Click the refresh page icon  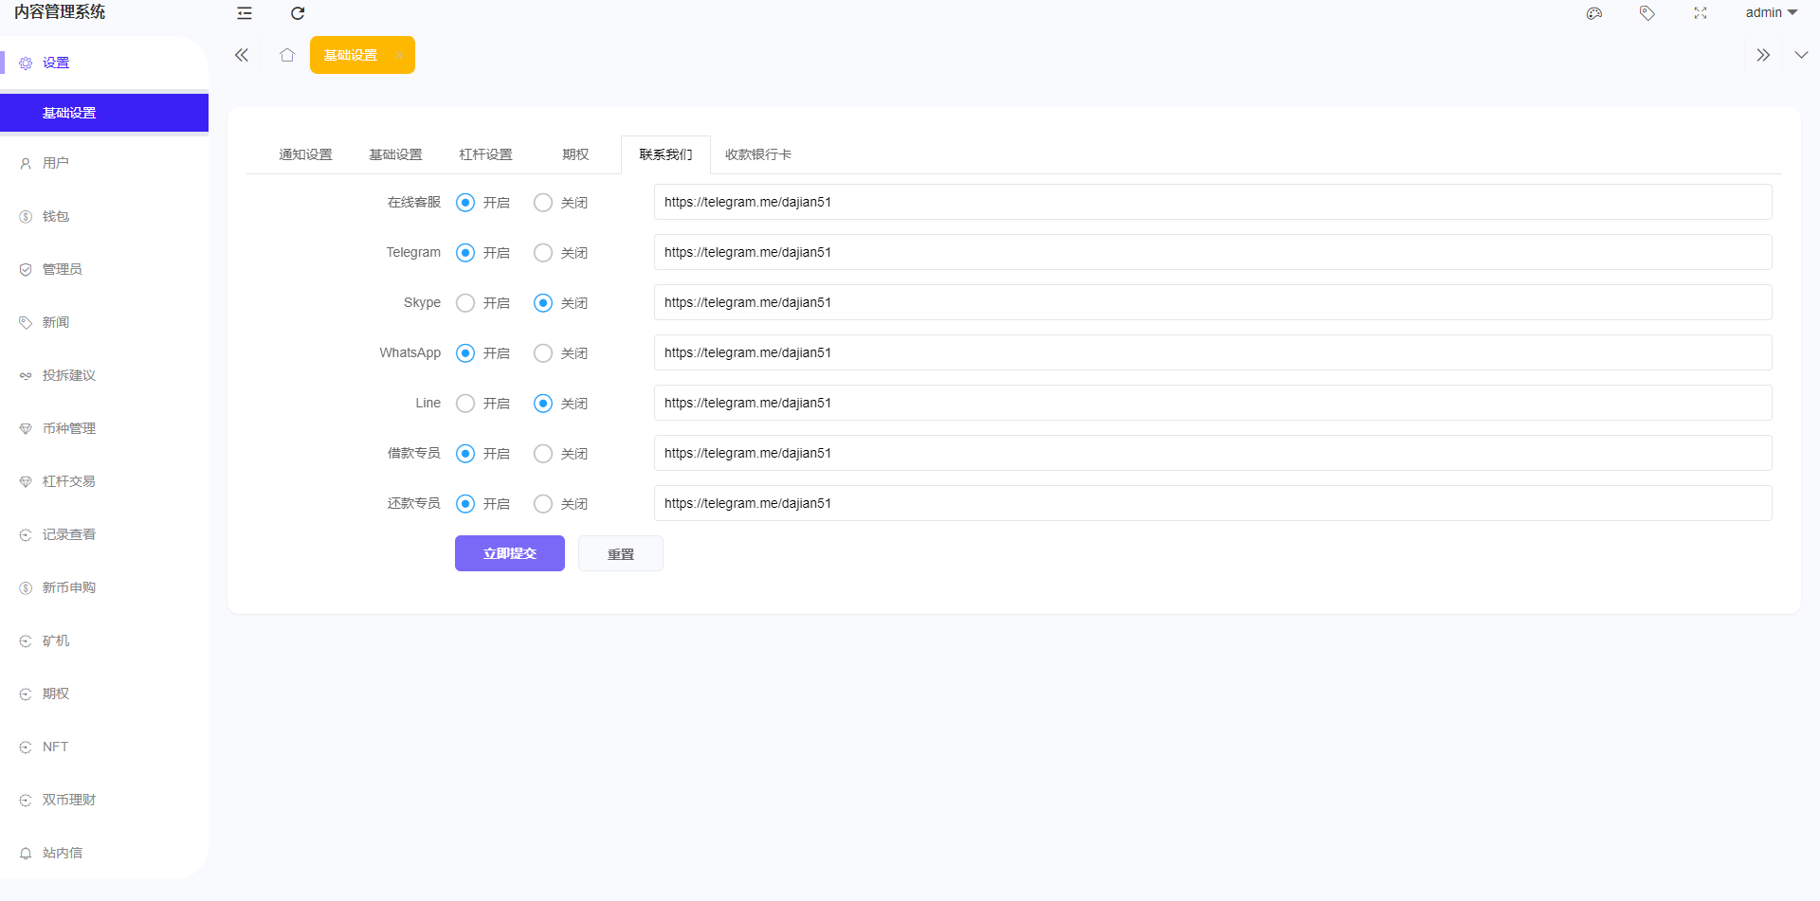pyautogui.click(x=298, y=13)
